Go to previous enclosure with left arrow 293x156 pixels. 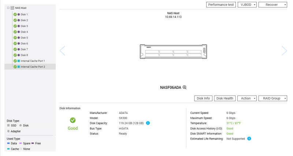click(x=62, y=51)
